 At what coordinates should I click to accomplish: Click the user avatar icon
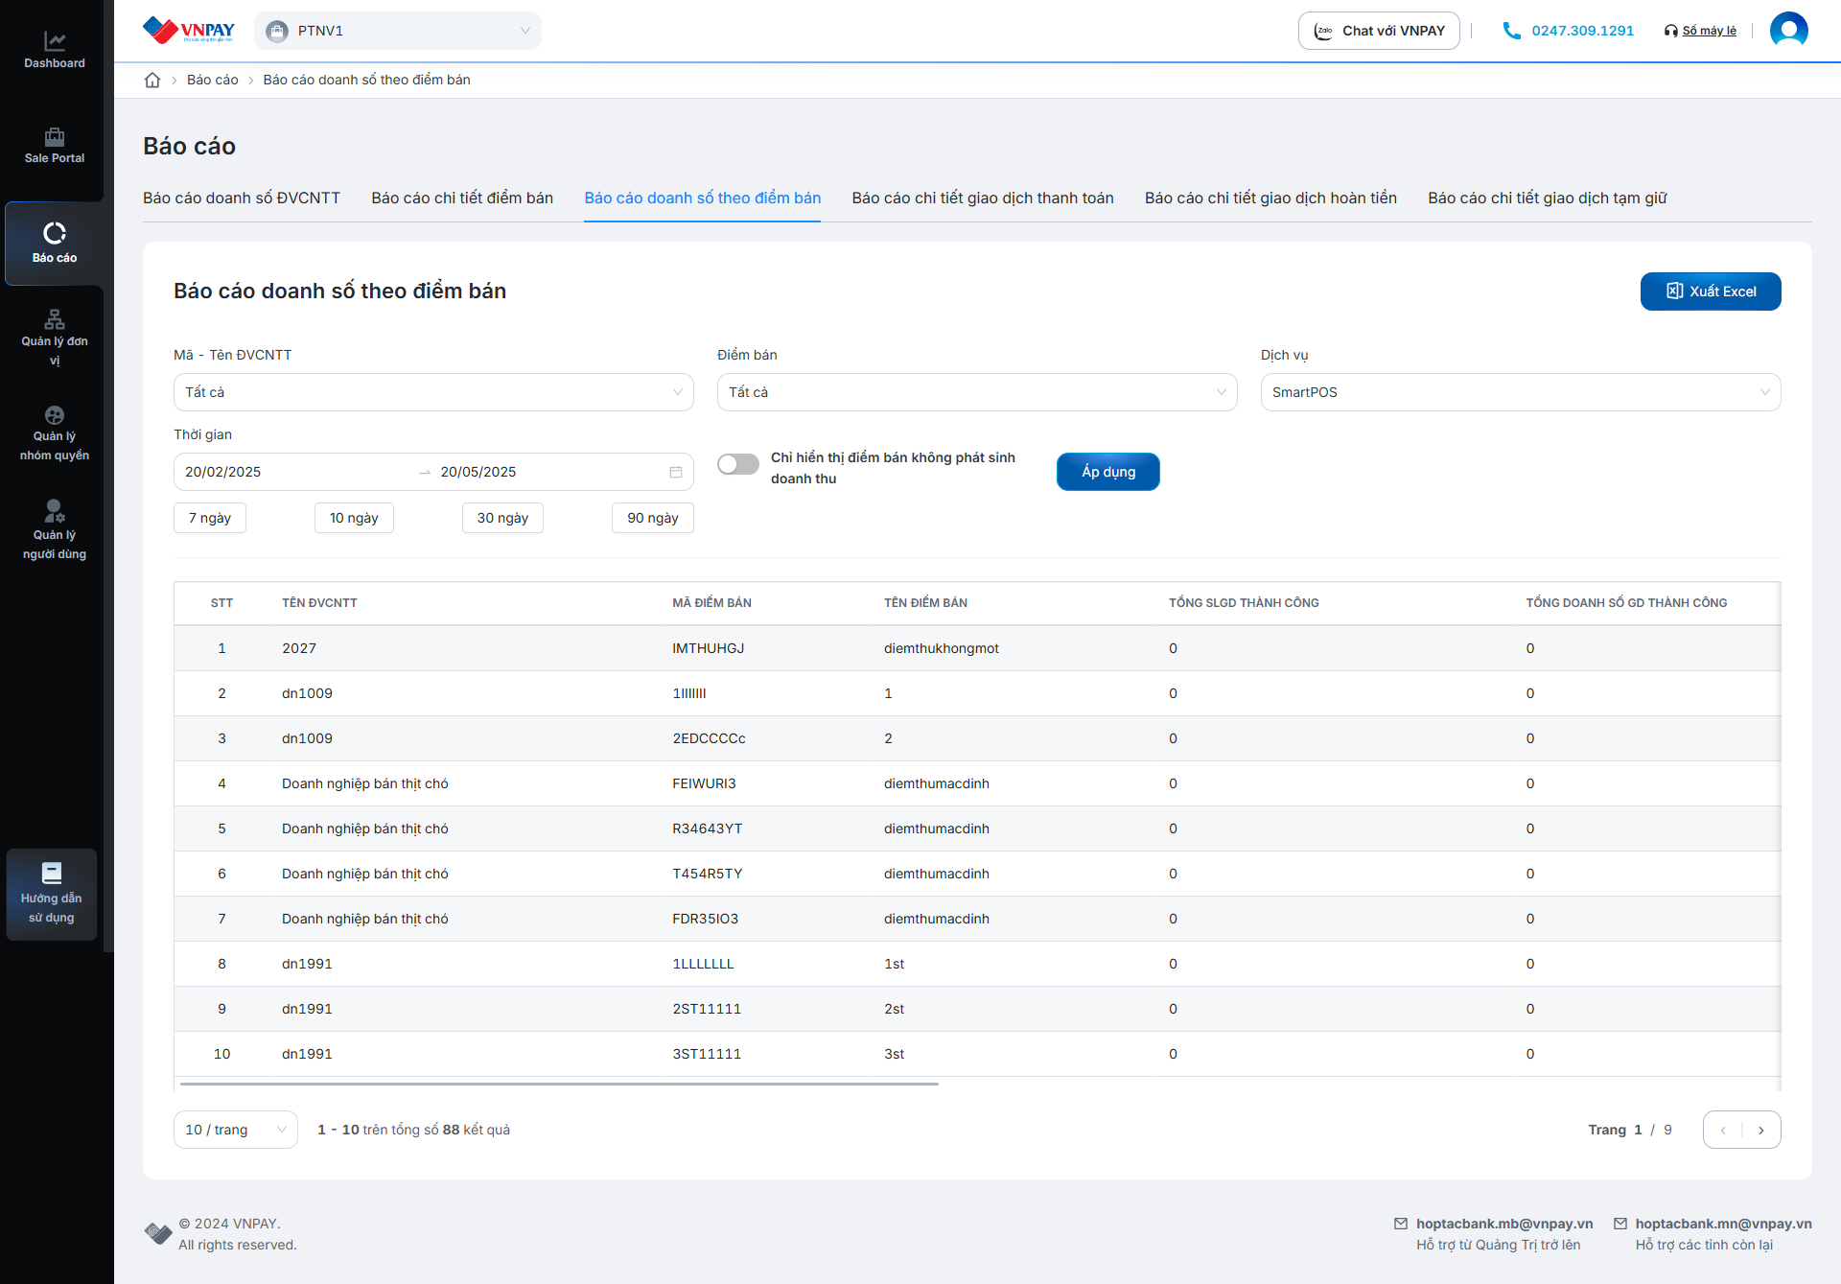point(1788,31)
